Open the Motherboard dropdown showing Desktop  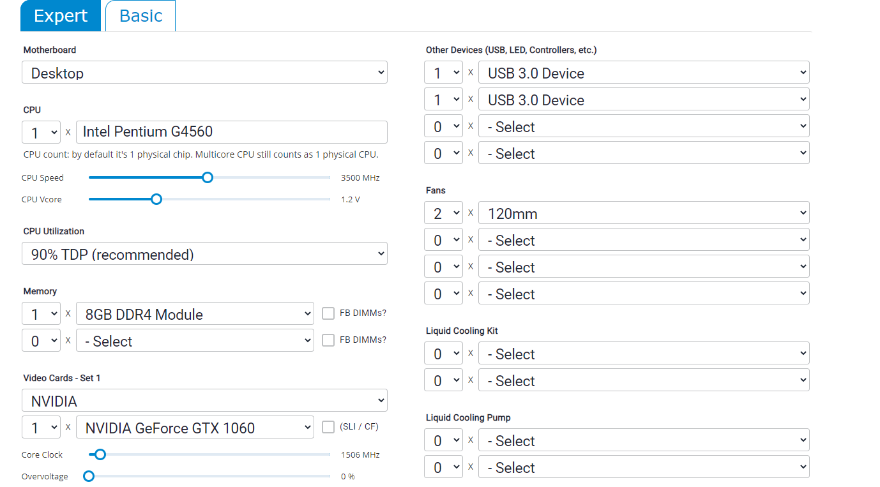tap(204, 73)
